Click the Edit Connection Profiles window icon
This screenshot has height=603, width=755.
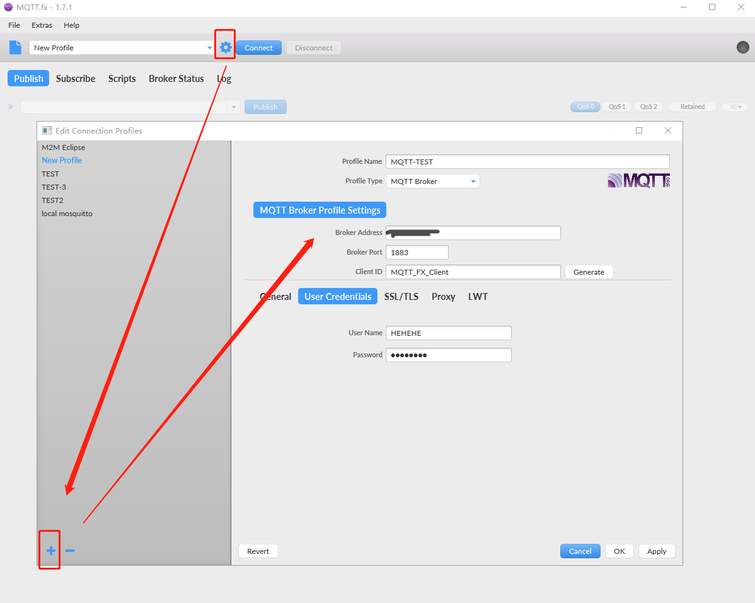click(x=47, y=130)
